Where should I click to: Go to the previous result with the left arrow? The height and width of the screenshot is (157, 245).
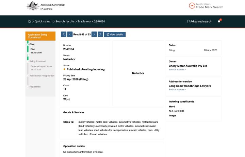70,35
